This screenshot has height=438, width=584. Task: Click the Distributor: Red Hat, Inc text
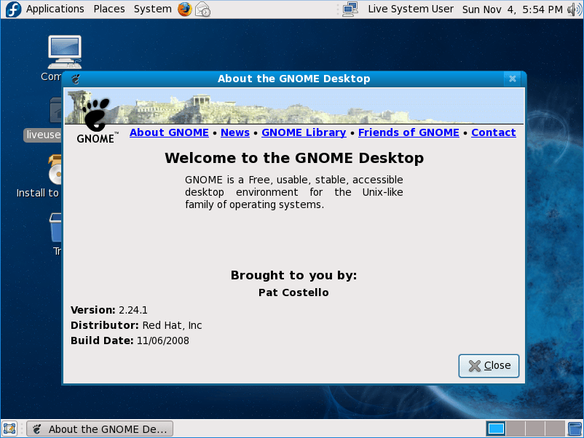pos(136,325)
